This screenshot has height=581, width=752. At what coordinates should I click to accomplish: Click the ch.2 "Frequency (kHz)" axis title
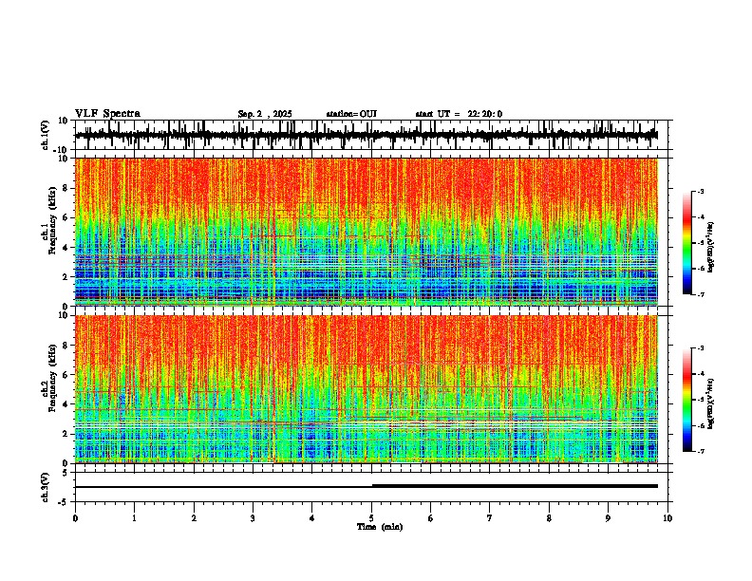click(x=51, y=378)
